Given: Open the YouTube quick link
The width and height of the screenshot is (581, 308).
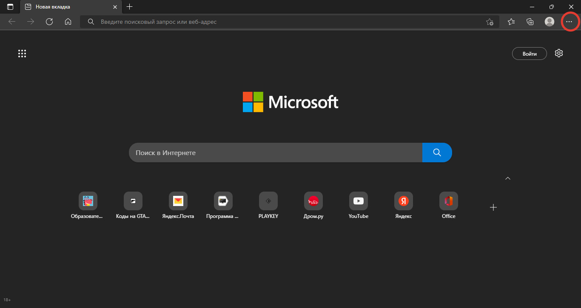Looking at the screenshot, I should pyautogui.click(x=359, y=206).
